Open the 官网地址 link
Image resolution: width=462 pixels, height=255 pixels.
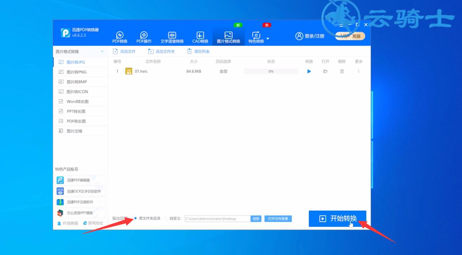pos(93,223)
